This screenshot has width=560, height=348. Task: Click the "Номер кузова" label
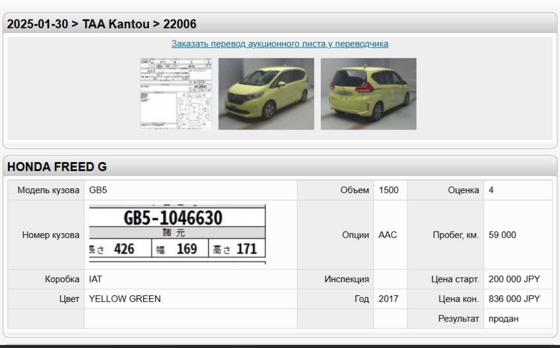50,235
